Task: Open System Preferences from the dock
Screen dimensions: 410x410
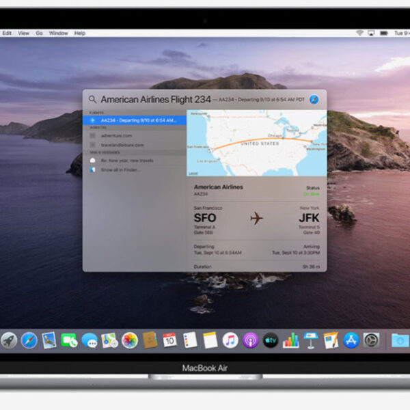Action: pyautogui.click(x=371, y=340)
